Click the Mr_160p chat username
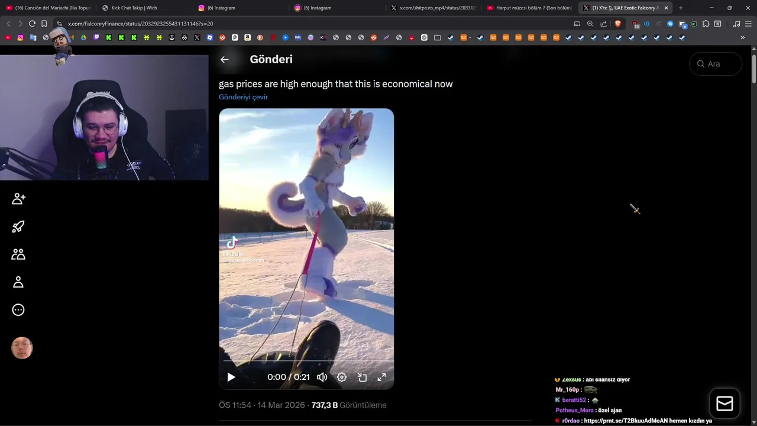Image resolution: width=757 pixels, height=426 pixels. (567, 390)
